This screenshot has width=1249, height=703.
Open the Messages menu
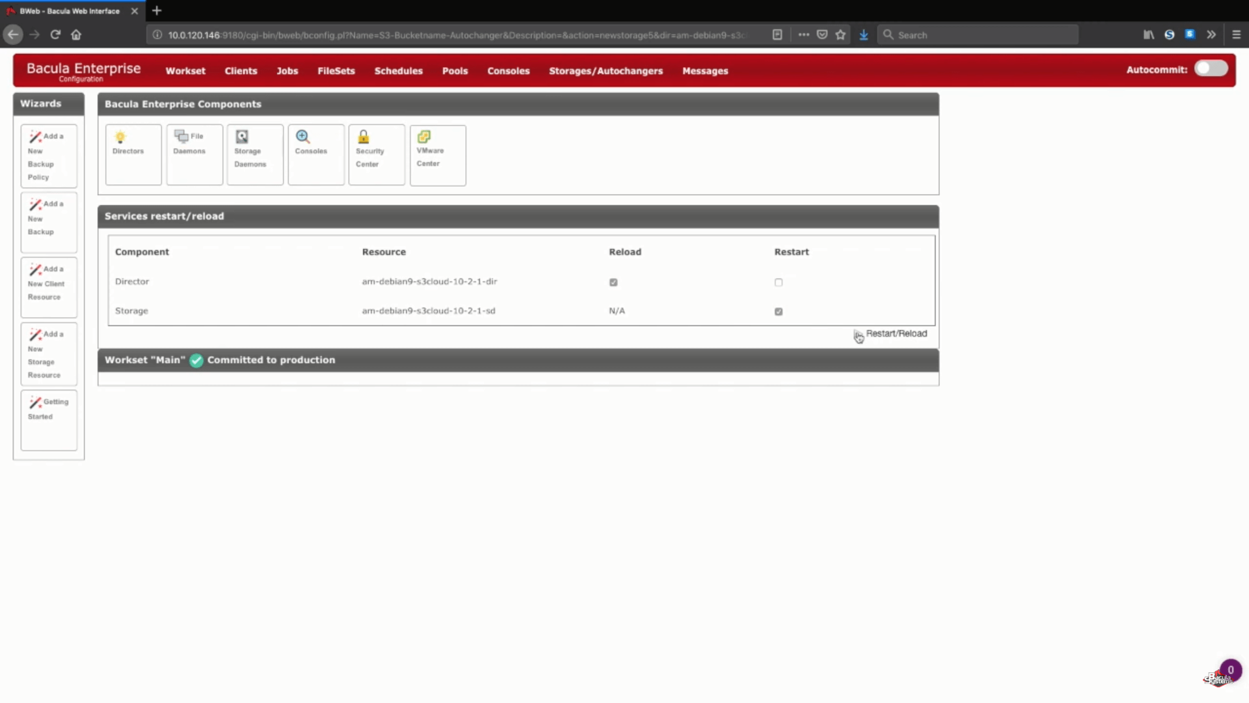coord(705,71)
